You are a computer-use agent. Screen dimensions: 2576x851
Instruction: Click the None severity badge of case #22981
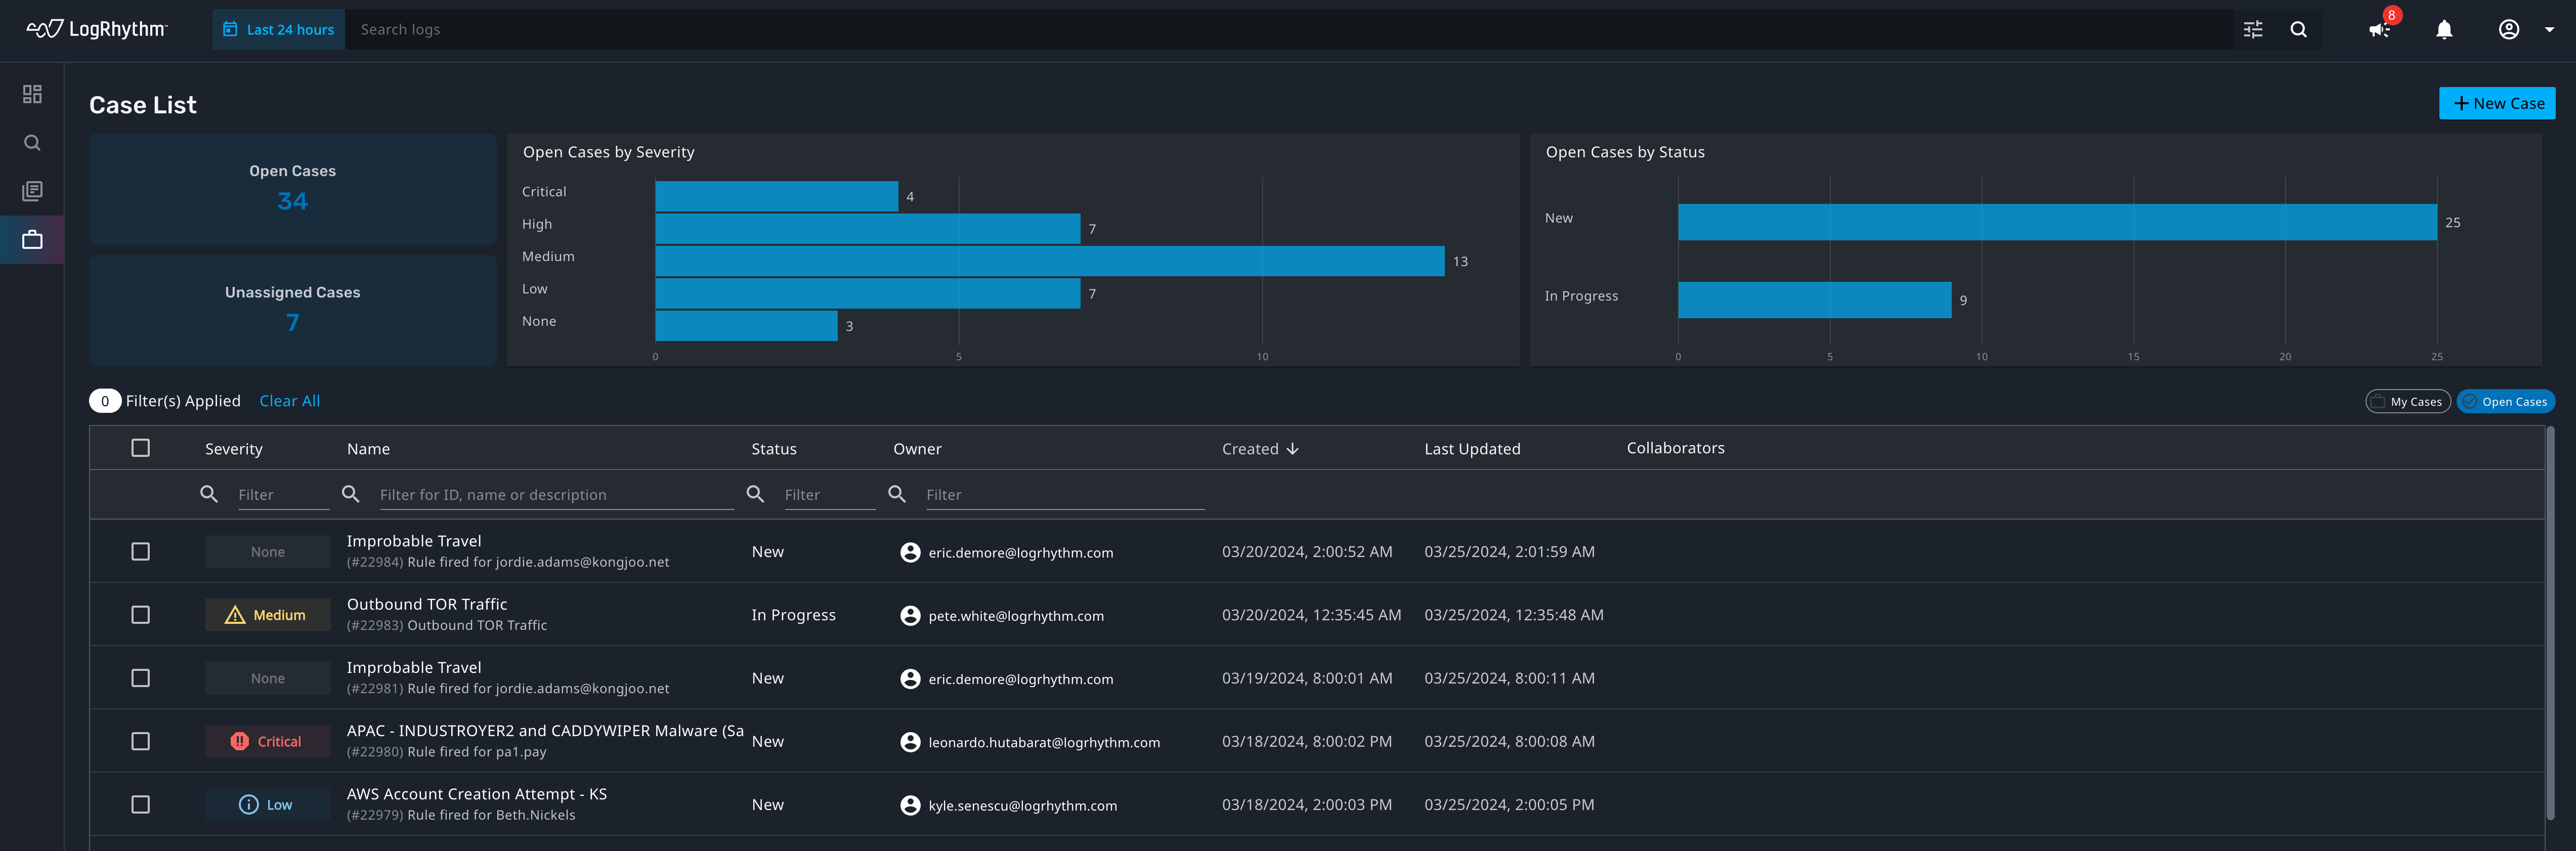[268, 678]
